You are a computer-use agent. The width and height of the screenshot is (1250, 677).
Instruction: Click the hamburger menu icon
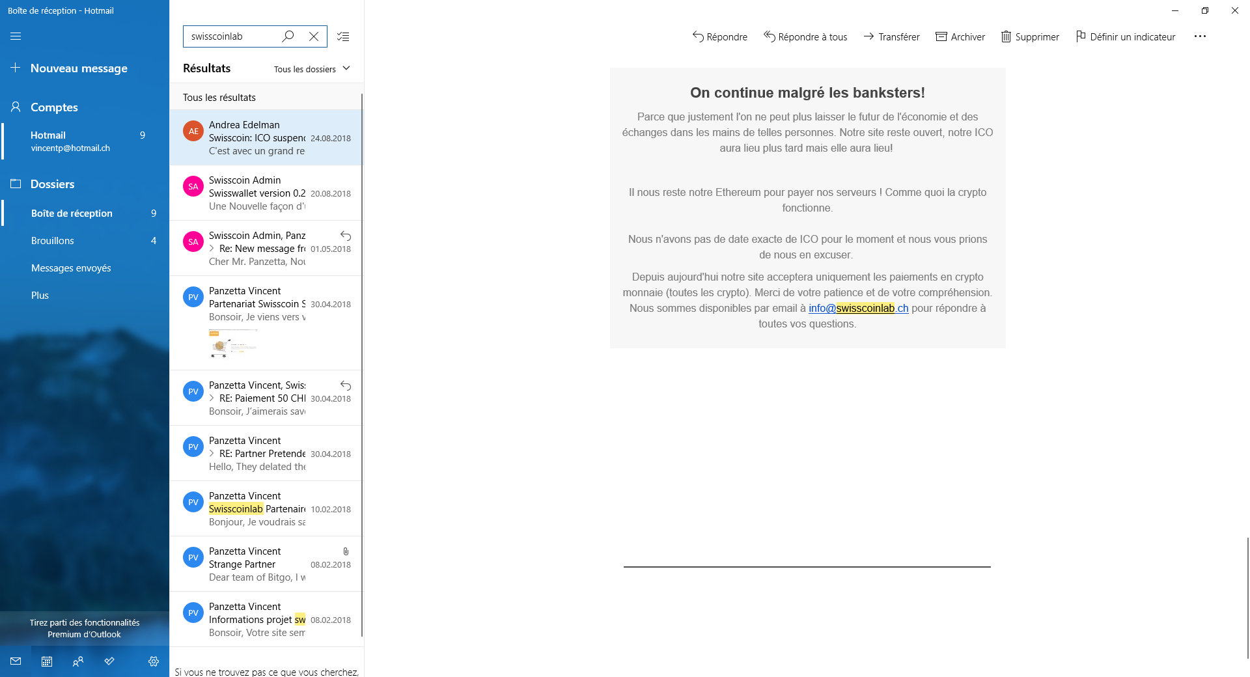[x=16, y=36]
